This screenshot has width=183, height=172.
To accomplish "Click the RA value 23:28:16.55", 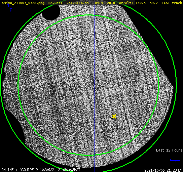I will (x=78, y=3).
